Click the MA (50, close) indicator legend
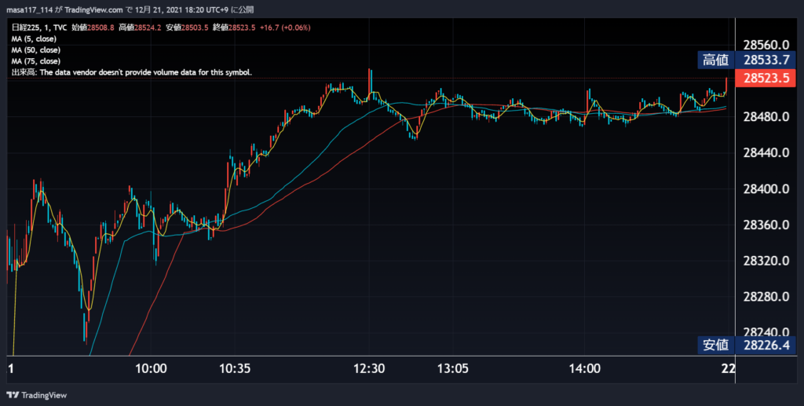Viewport: 804px width, 406px height. point(36,50)
